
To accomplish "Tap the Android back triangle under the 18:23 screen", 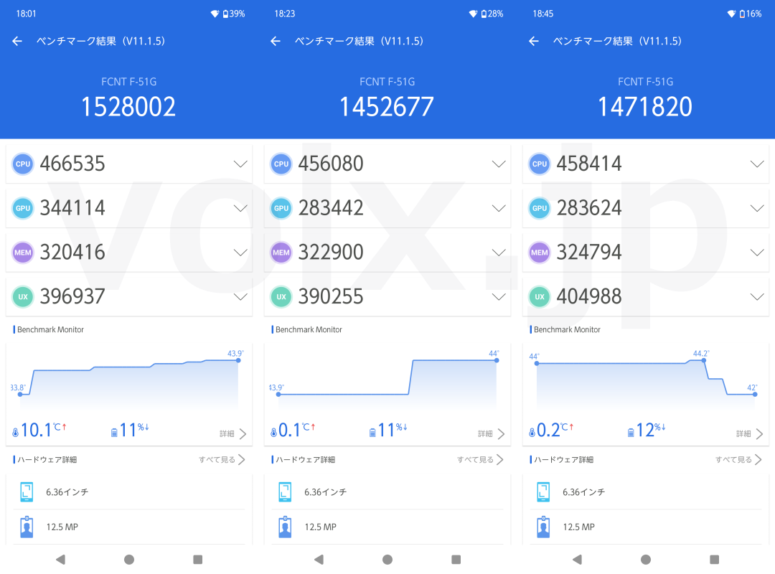I will click(319, 559).
